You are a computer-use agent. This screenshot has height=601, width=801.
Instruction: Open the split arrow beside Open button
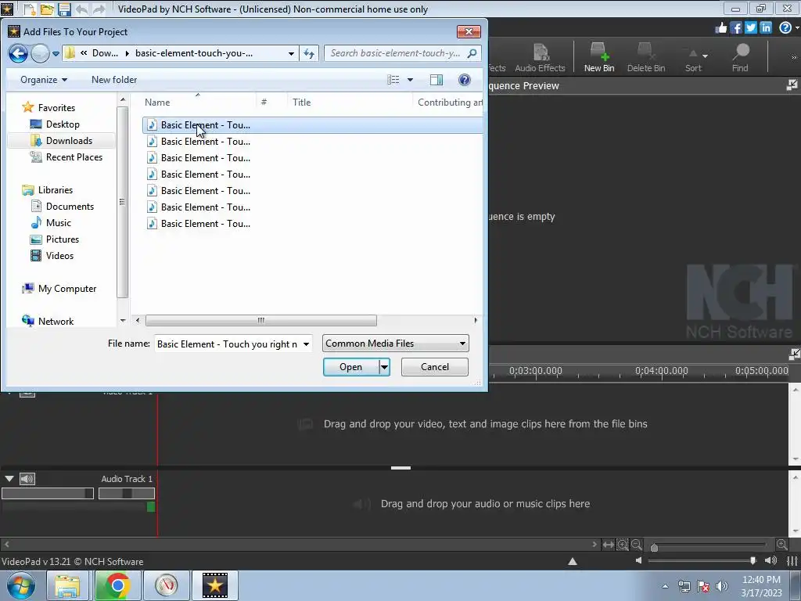pyautogui.click(x=384, y=367)
